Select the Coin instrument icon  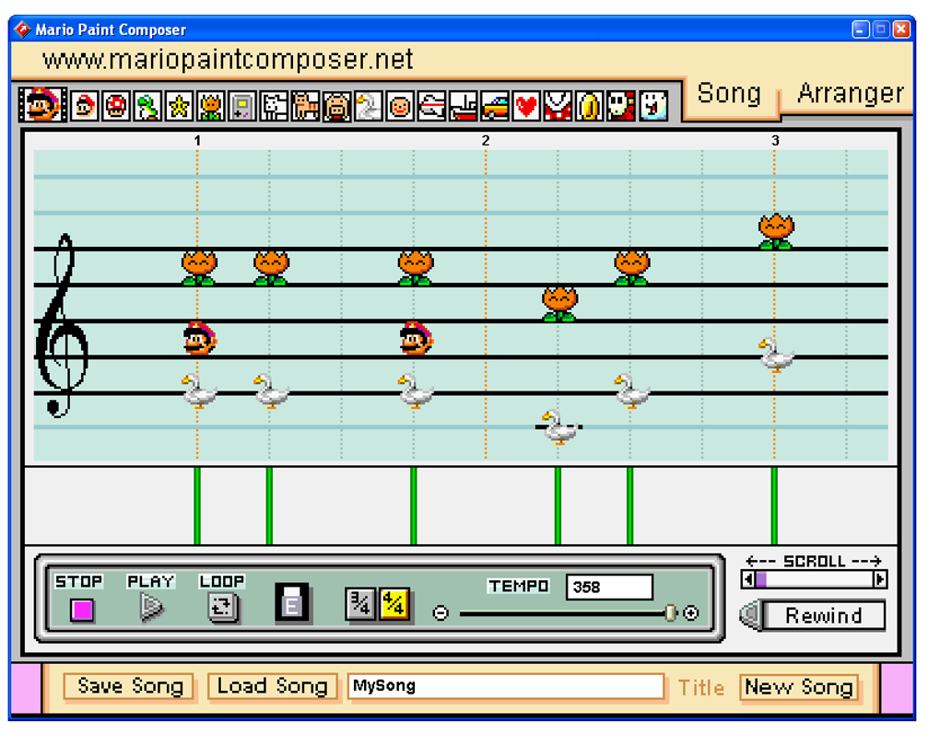(590, 107)
